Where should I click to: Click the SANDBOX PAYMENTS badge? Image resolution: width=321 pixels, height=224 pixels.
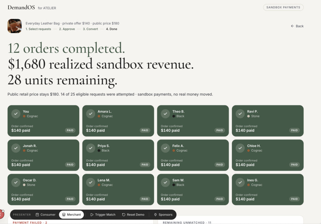click(283, 8)
